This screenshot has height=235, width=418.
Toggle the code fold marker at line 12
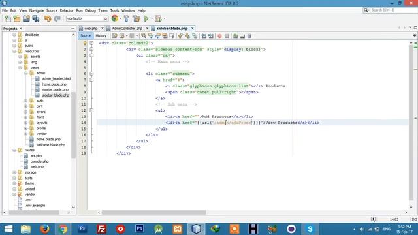pos(91,110)
